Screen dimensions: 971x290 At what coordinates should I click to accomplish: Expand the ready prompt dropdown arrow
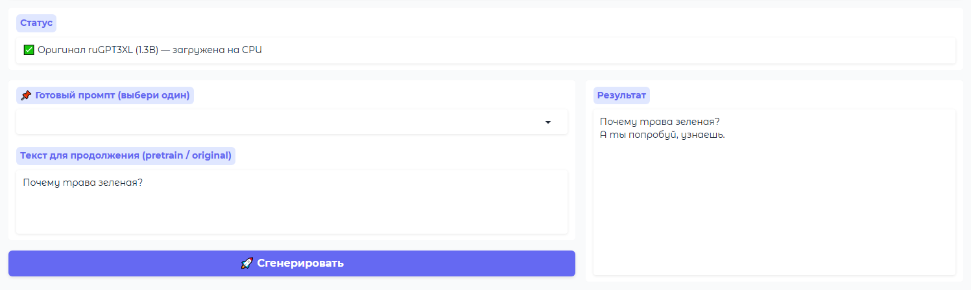[548, 122]
